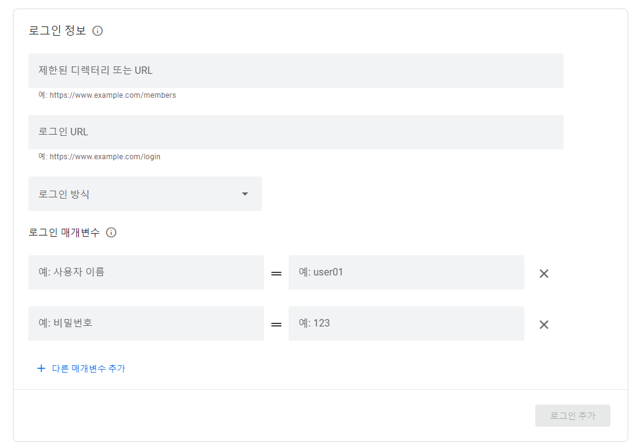The width and height of the screenshot is (643, 447).
Task: Click the 예: 123 value field
Action: tap(406, 323)
